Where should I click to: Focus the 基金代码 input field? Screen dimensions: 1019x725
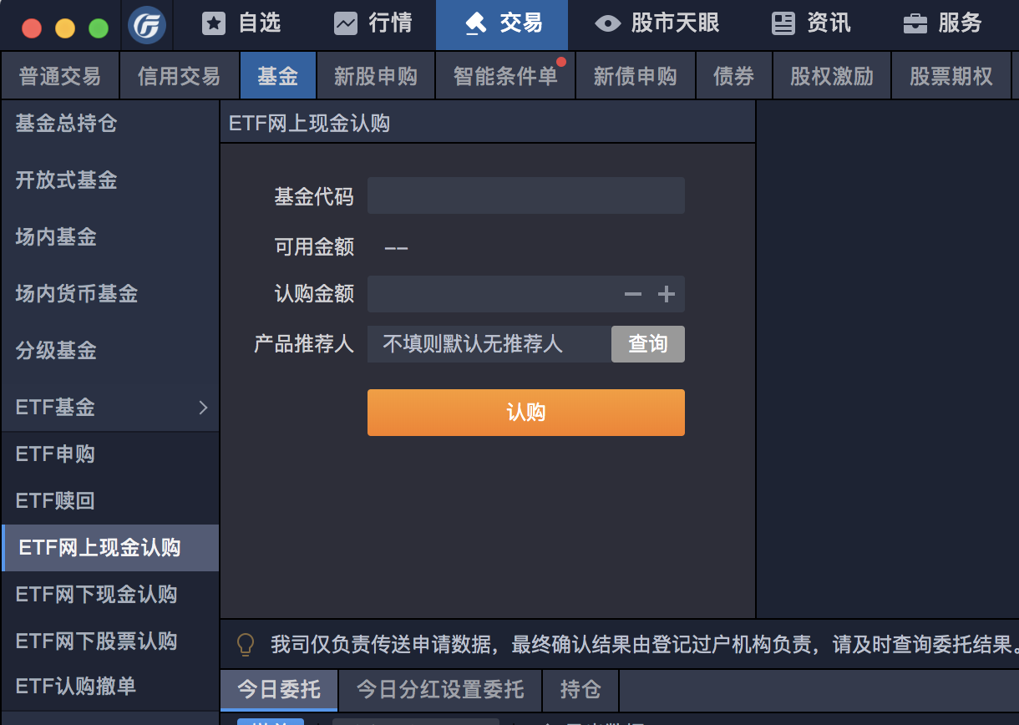tap(525, 195)
